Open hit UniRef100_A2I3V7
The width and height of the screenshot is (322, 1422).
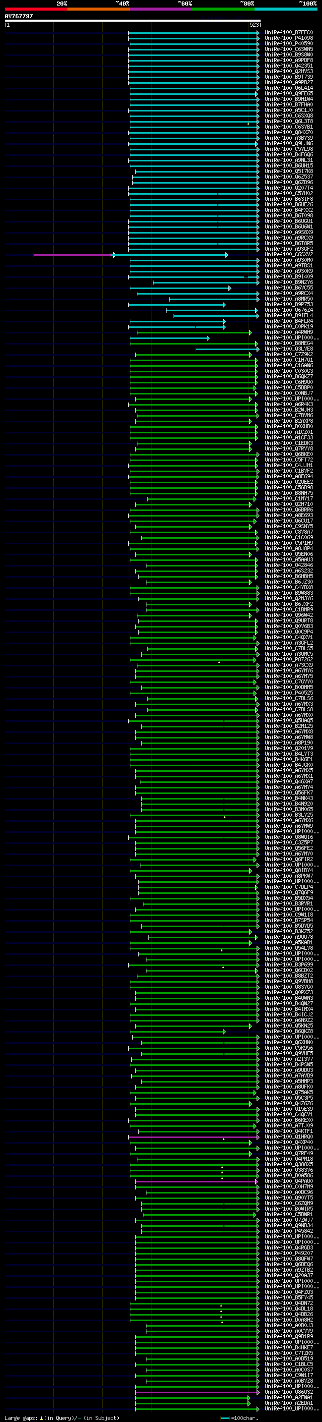pos(289,1059)
